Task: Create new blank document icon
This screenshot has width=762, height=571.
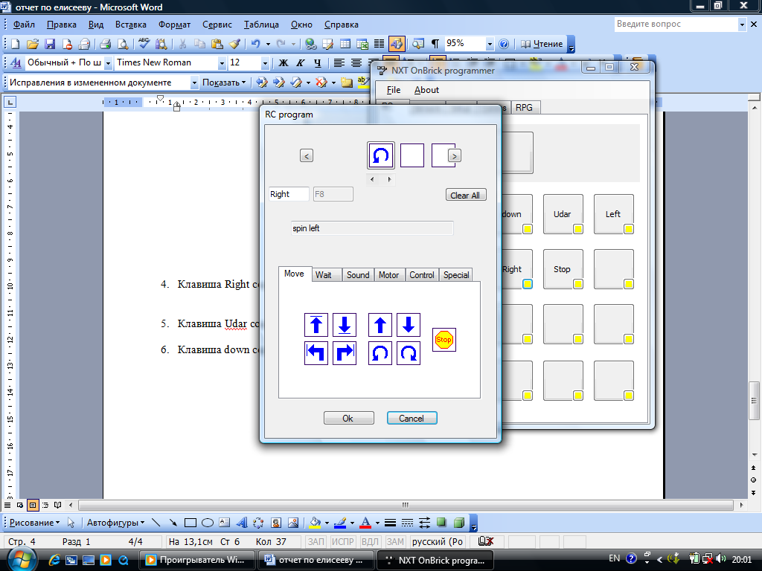Action: 16,44
